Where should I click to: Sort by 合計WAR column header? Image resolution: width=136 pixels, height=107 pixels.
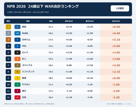click(x=116, y=21)
